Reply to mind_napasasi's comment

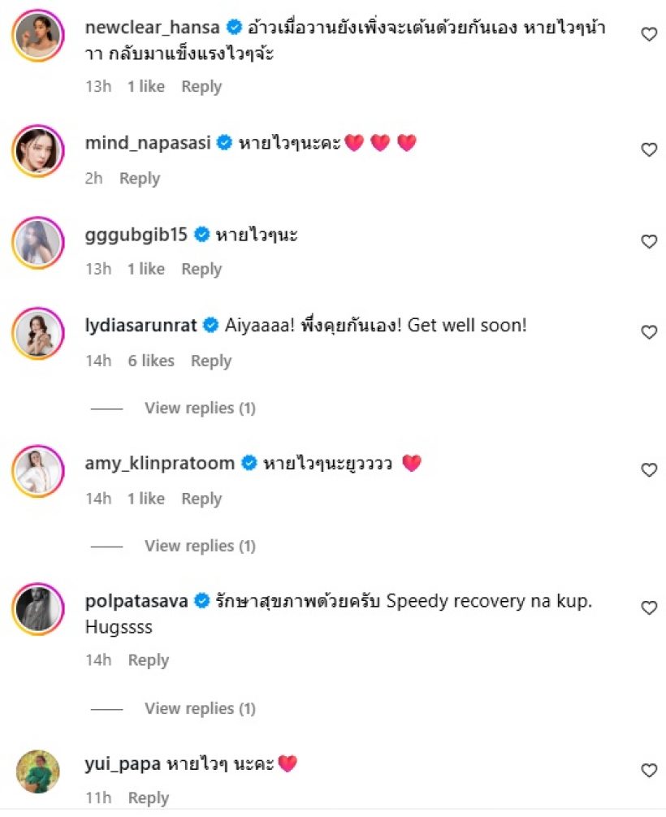click(140, 179)
